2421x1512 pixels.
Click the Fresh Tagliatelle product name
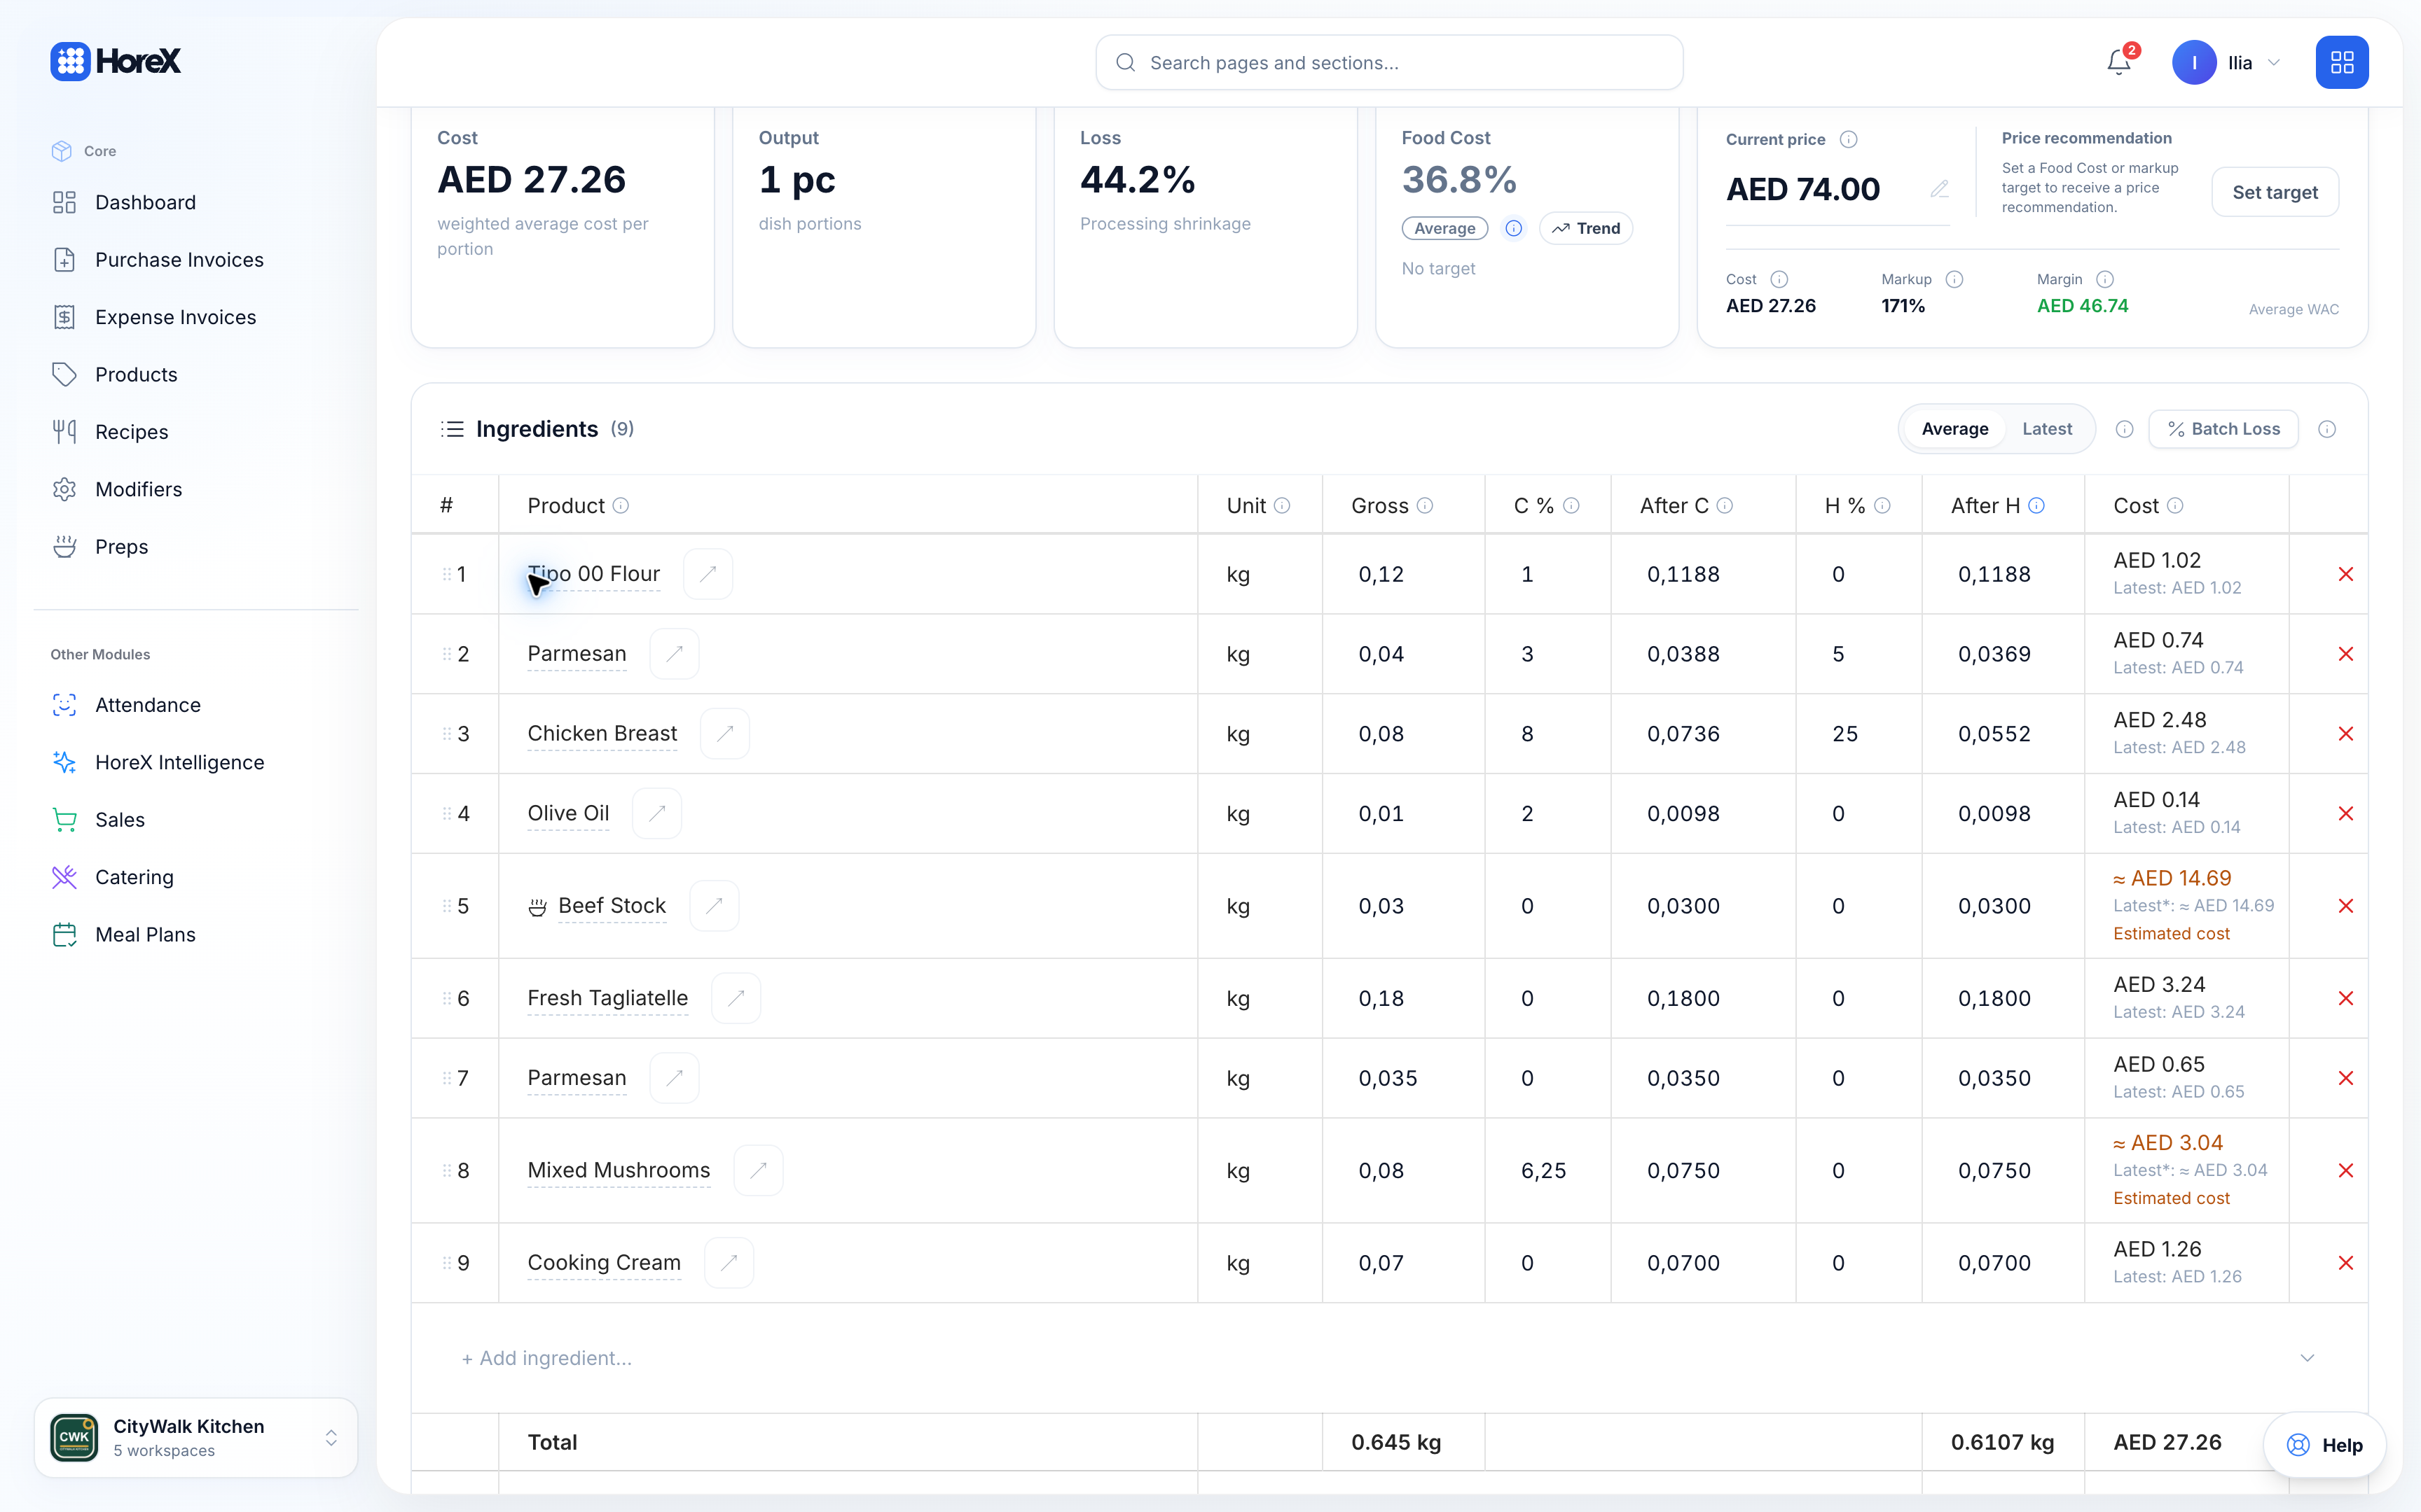[x=607, y=998]
